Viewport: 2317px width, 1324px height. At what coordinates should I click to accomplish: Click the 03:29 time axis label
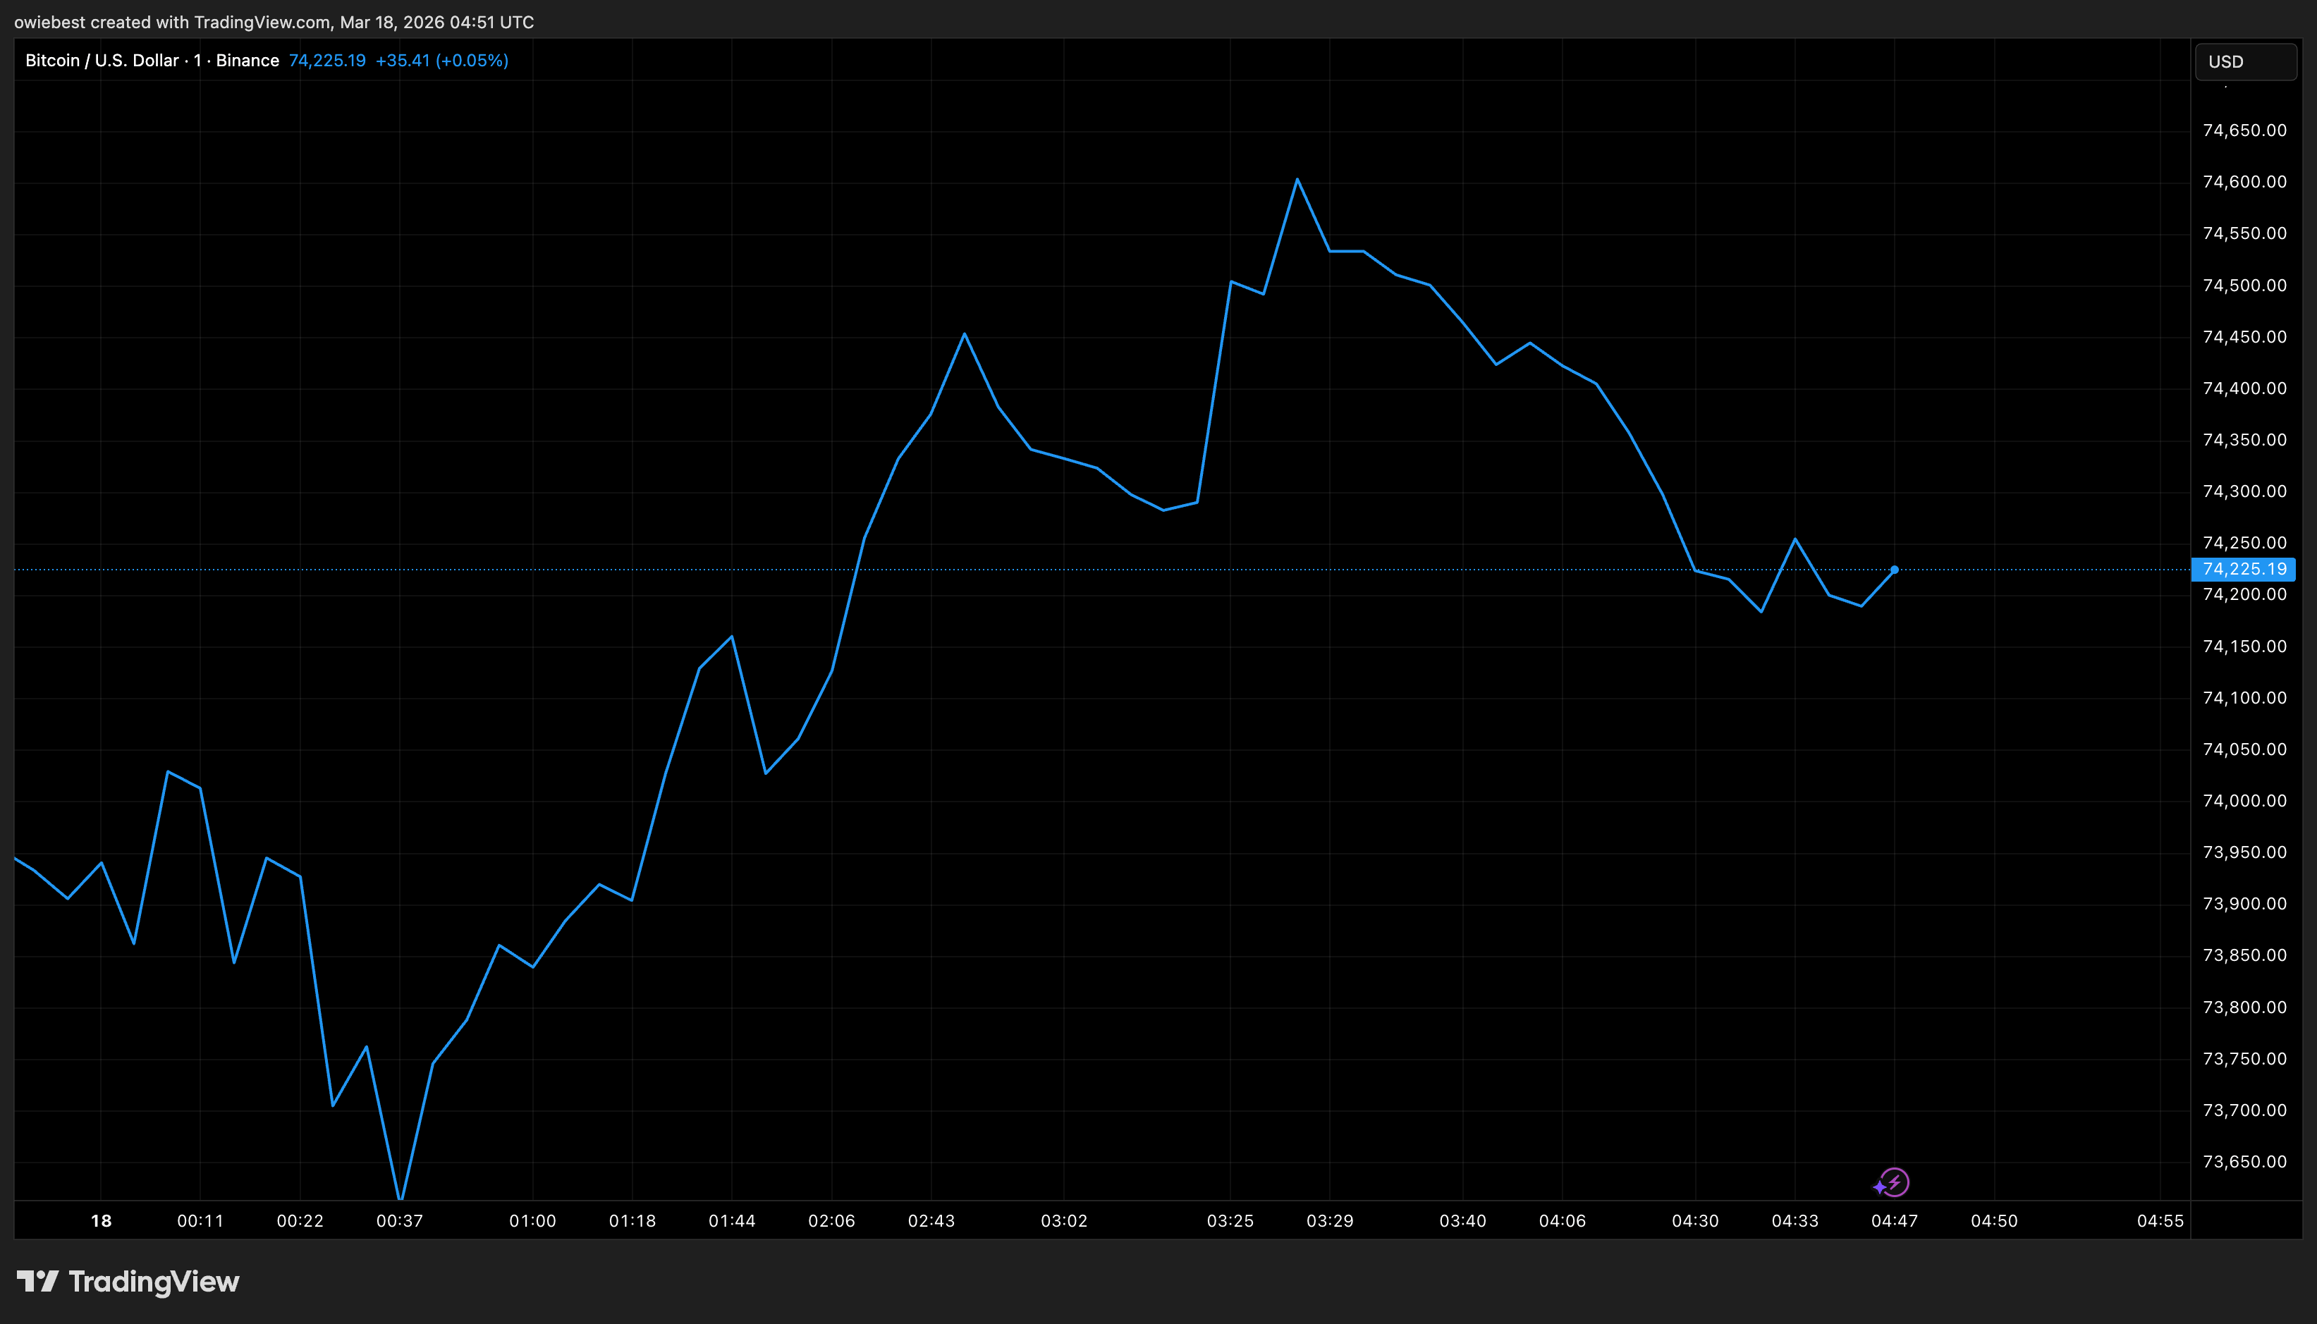[1329, 1221]
